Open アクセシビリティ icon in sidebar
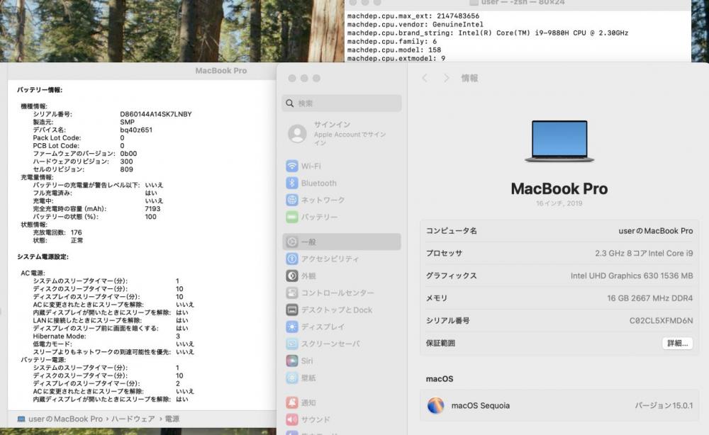This screenshot has width=709, height=435. (x=292, y=259)
